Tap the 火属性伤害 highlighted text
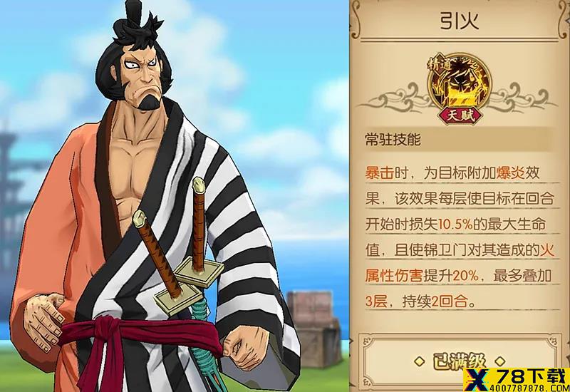570x392 pixels. pos(460,263)
